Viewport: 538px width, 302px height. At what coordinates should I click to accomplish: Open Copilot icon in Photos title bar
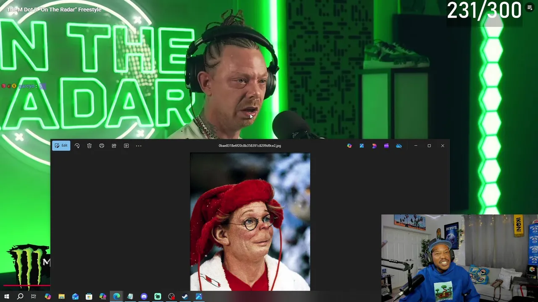pos(349,146)
